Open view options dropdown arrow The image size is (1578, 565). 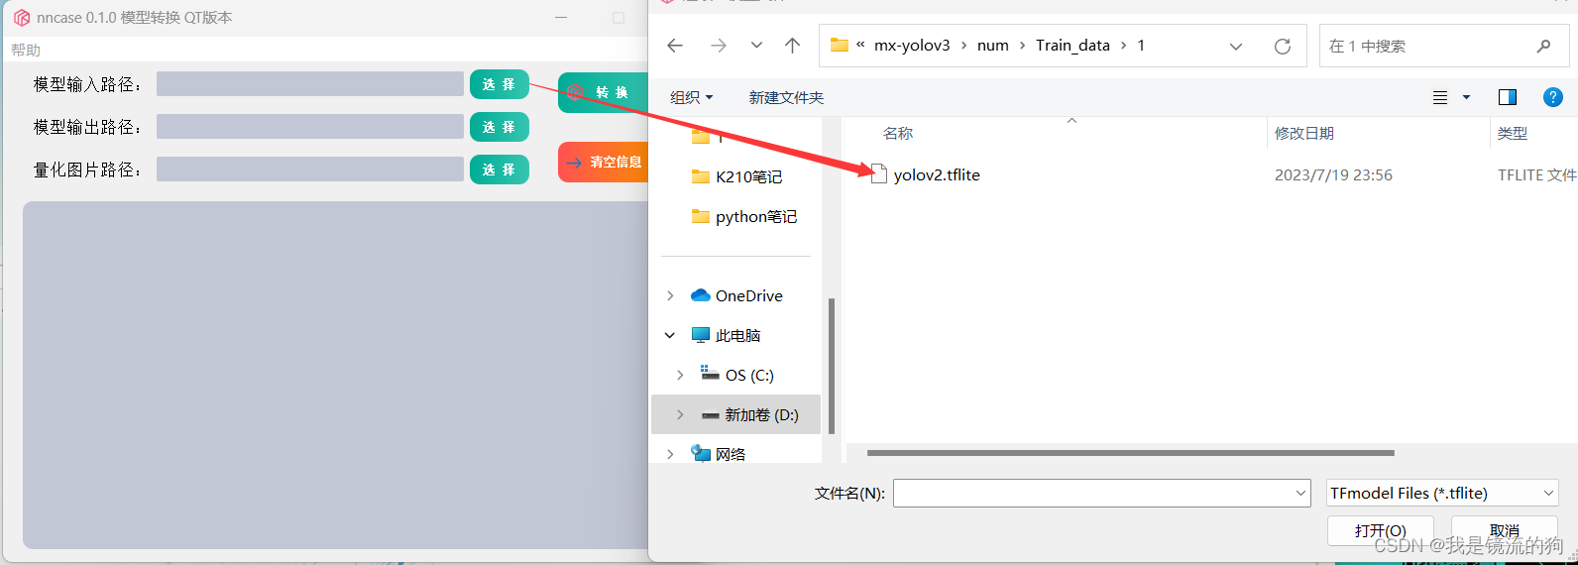coord(1466,97)
